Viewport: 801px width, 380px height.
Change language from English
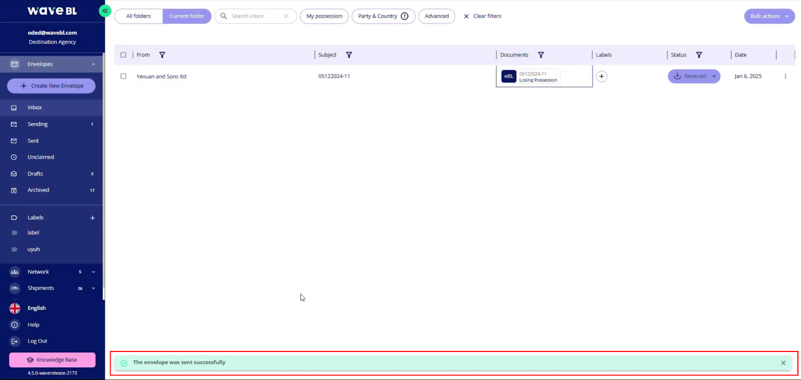(37, 308)
